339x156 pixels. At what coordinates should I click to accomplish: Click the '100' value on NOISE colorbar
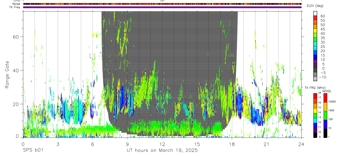[x=331, y=119]
